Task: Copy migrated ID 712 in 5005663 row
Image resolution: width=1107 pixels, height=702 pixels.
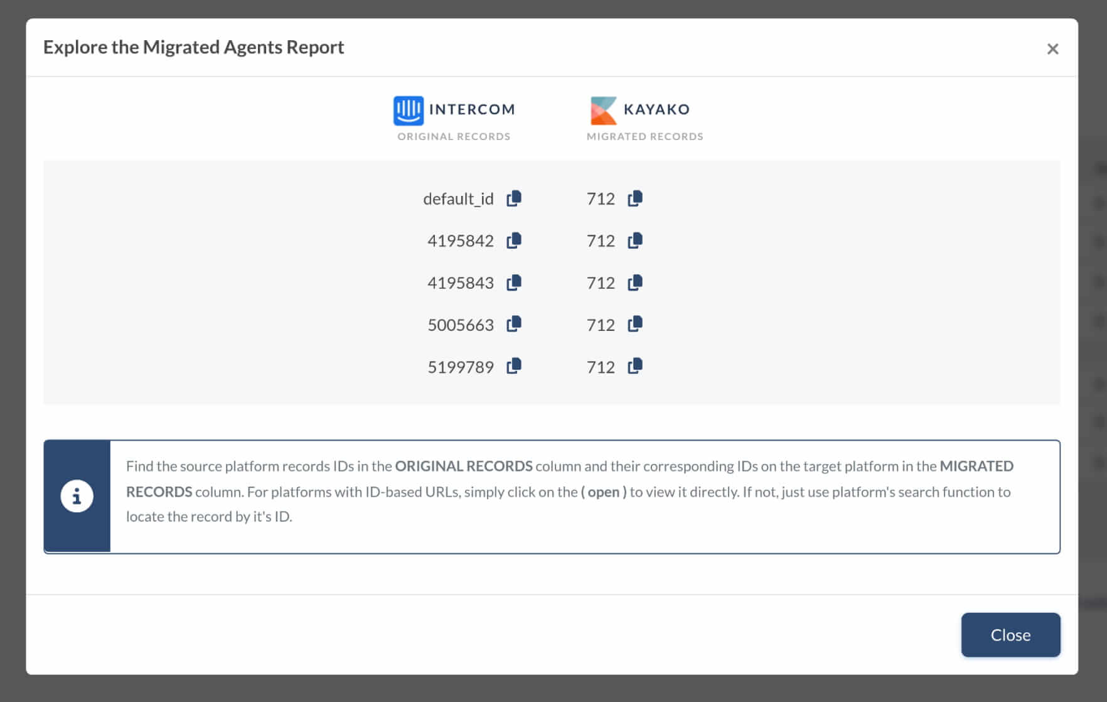Action: click(635, 324)
